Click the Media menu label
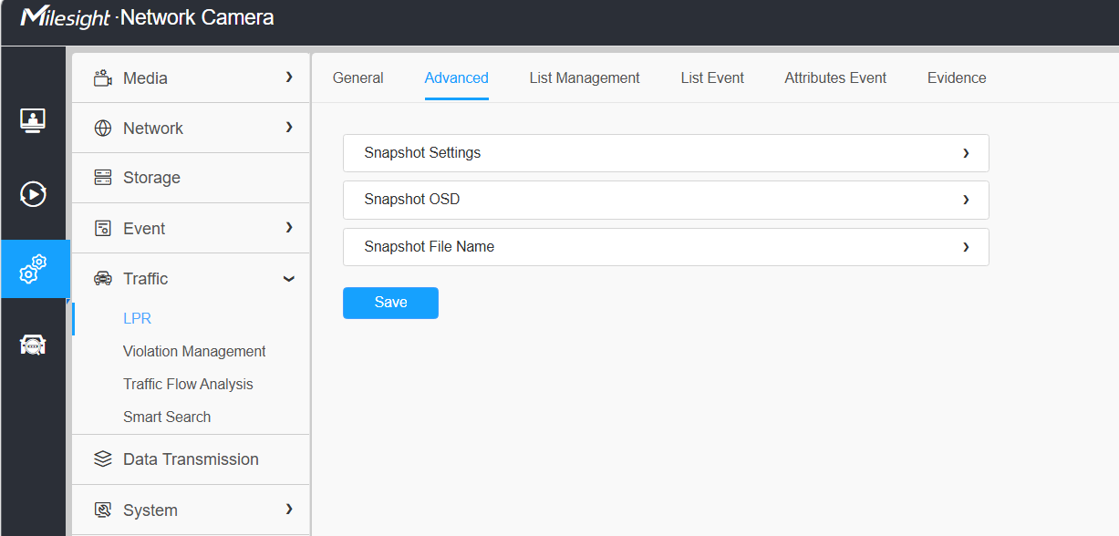 pyautogui.click(x=145, y=78)
